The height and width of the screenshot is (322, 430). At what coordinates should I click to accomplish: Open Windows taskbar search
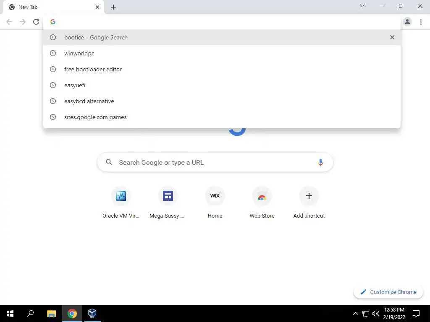click(30, 314)
